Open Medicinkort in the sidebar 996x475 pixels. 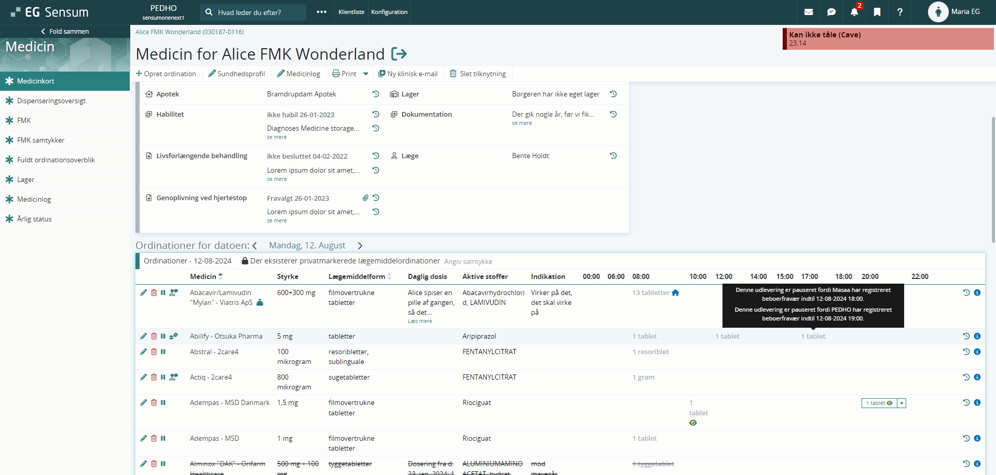[65, 81]
